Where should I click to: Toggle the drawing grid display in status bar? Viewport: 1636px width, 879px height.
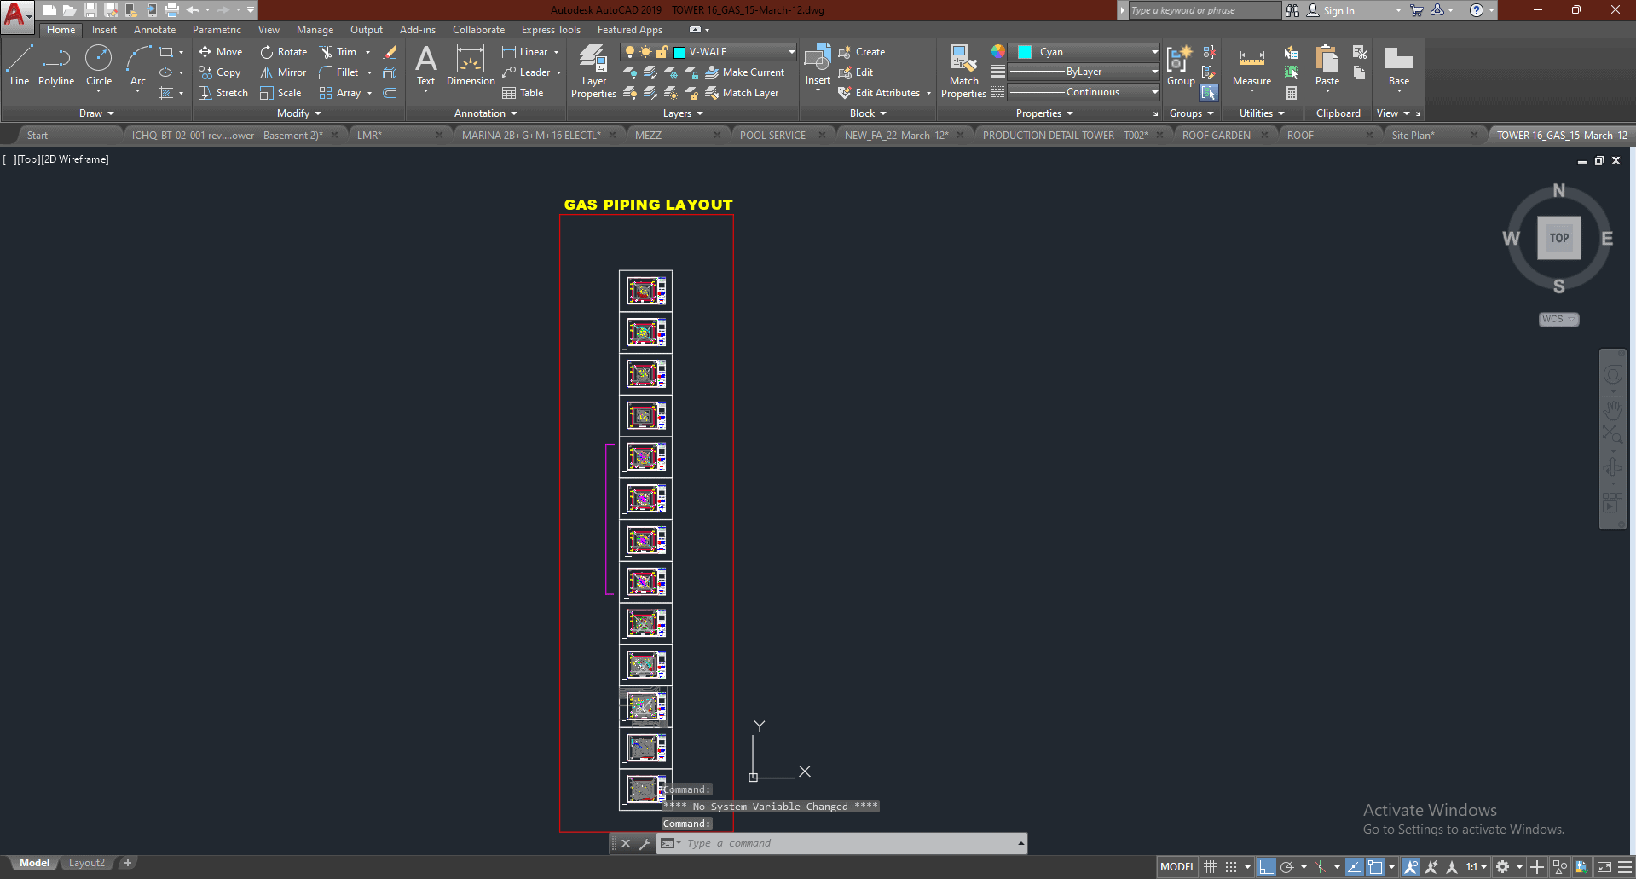(x=1210, y=867)
